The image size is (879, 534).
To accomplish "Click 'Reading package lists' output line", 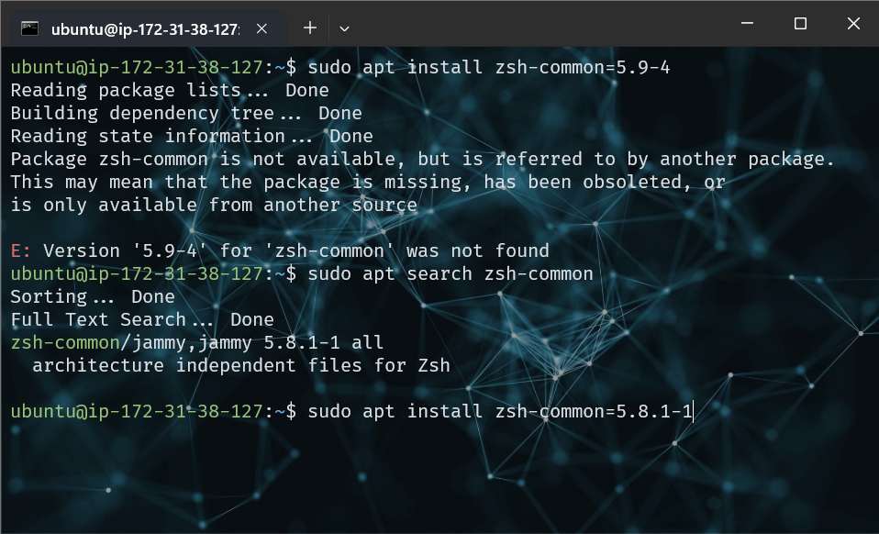I will 125,90.
